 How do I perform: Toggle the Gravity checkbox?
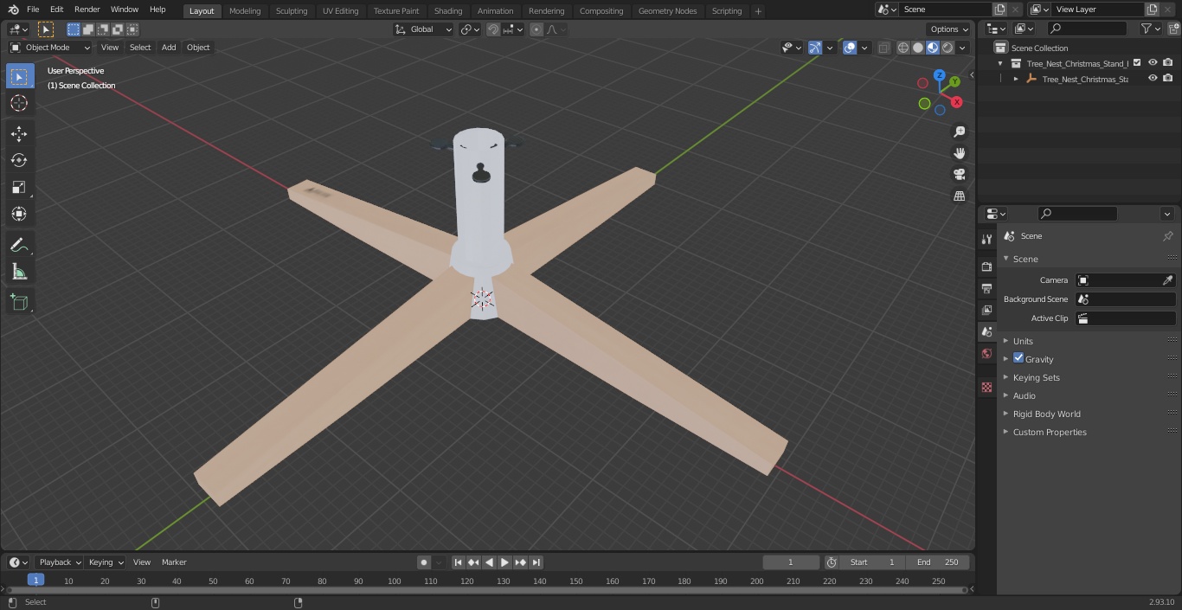(1018, 358)
